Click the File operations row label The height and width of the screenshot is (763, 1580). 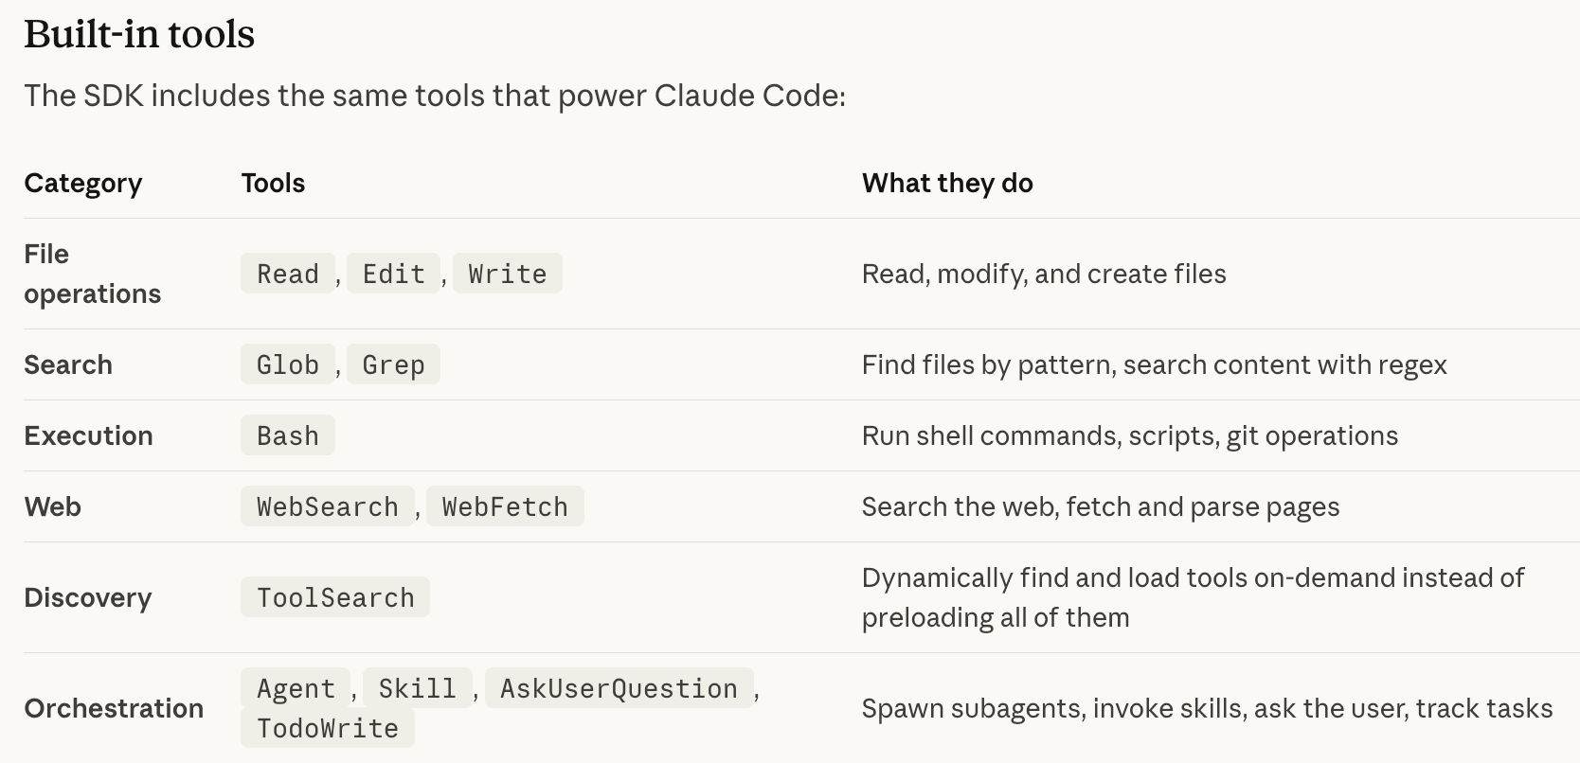click(x=92, y=274)
